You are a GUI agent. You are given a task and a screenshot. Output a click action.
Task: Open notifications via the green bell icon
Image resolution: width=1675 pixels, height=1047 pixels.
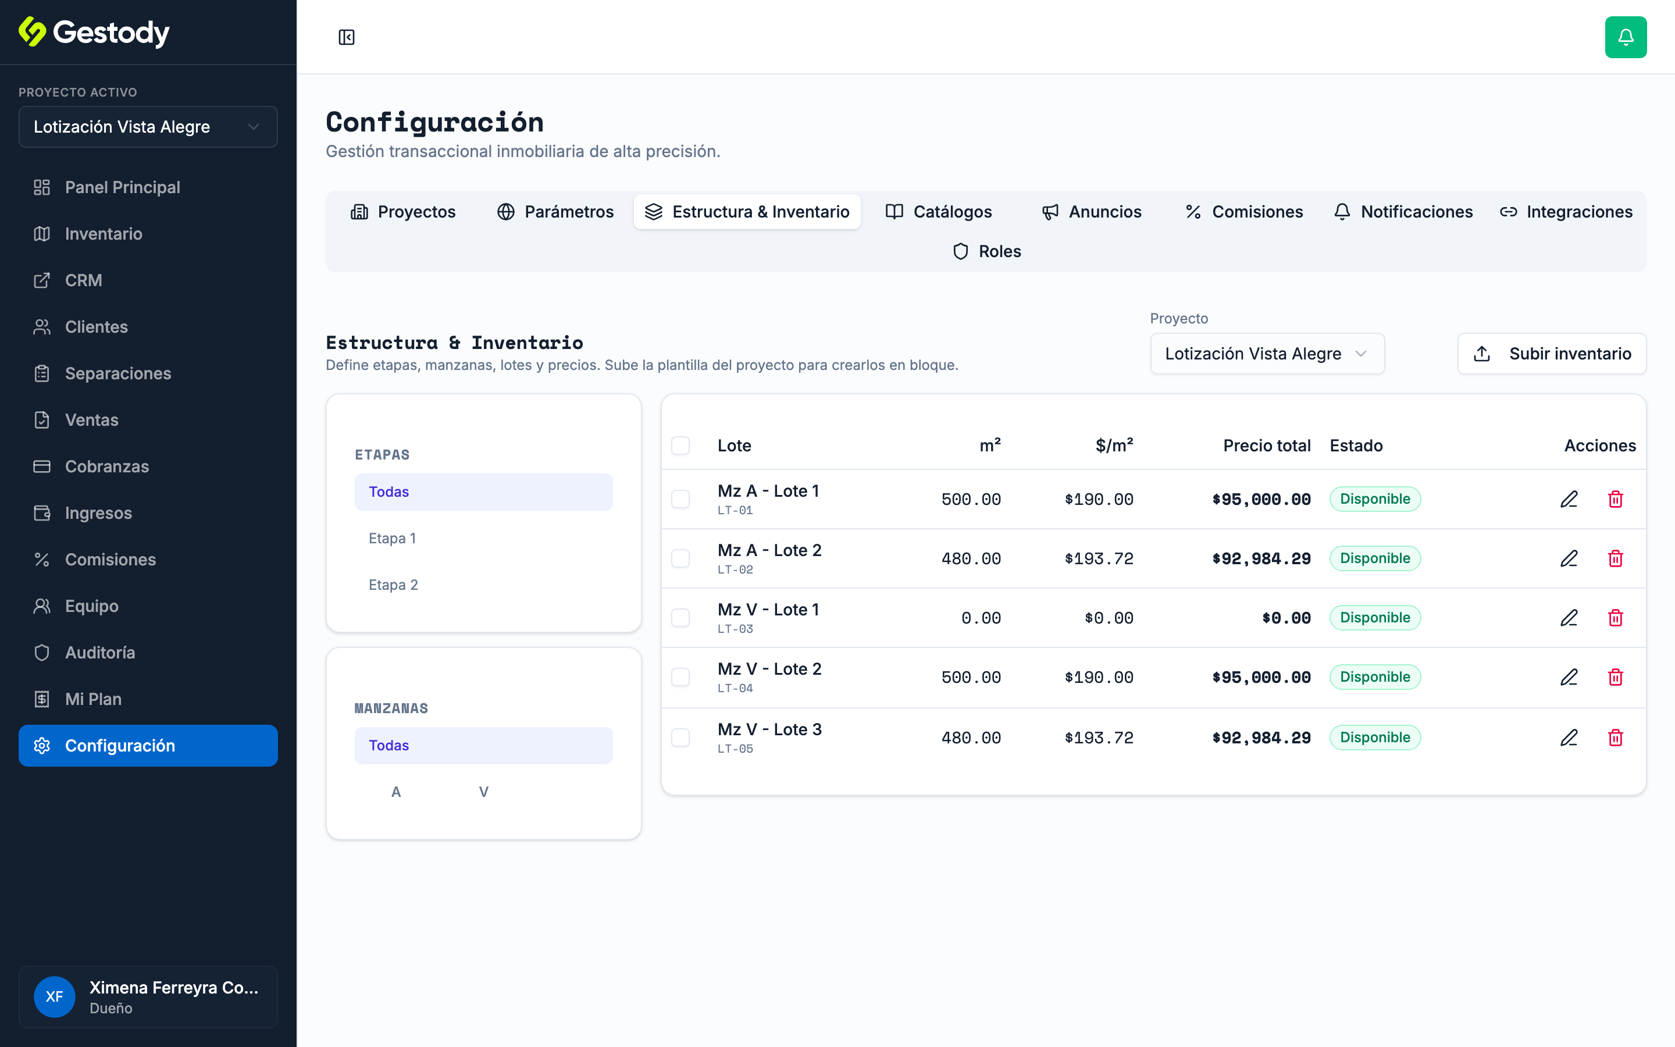1625,37
